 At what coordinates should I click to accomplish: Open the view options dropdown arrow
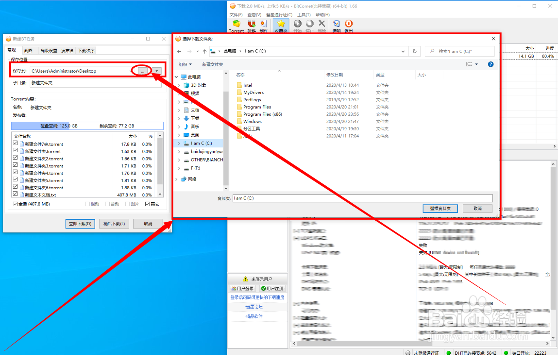(477, 64)
